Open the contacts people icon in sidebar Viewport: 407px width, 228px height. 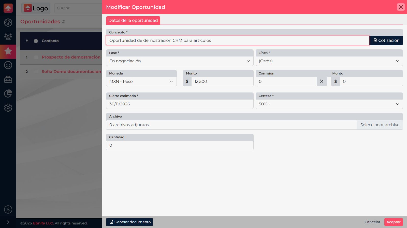pyautogui.click(x=8, y=37)
